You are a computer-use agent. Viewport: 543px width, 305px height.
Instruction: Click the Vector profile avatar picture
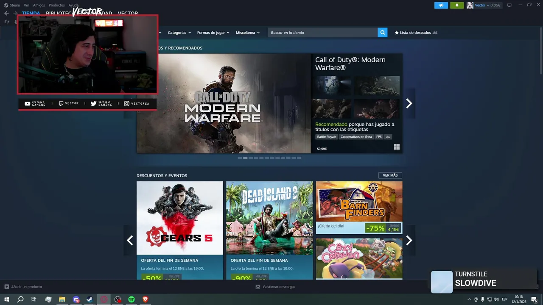click(470, 6)
